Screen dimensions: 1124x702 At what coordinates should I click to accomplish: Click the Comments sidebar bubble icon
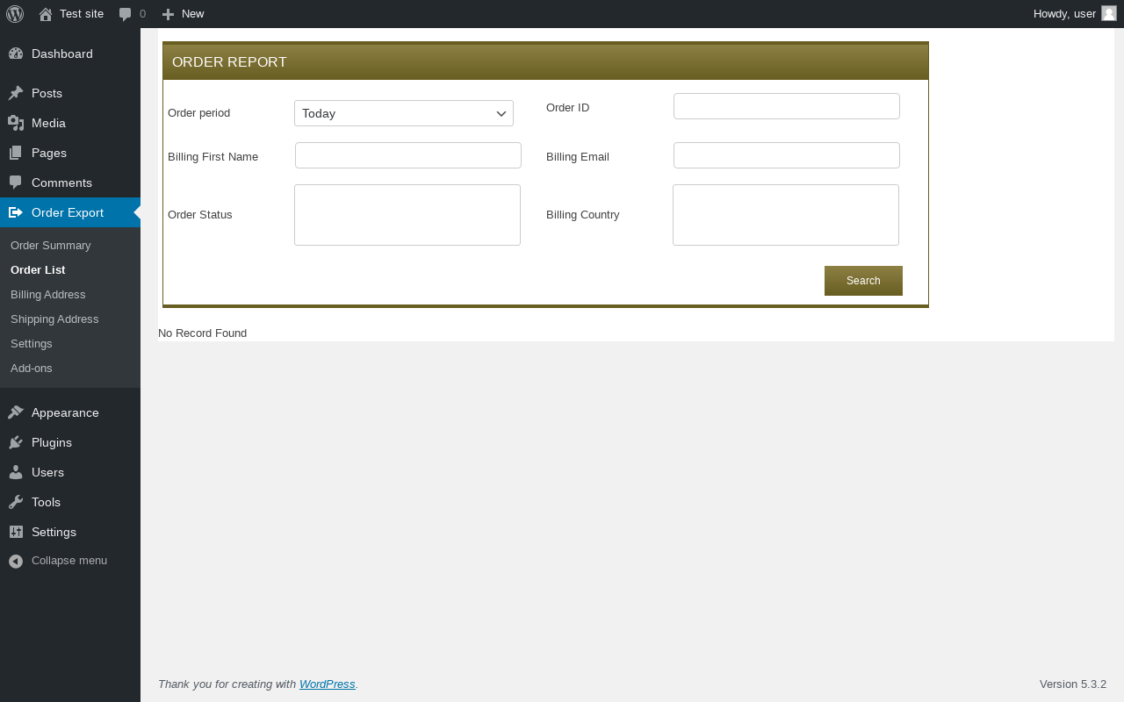click(16, 183)
